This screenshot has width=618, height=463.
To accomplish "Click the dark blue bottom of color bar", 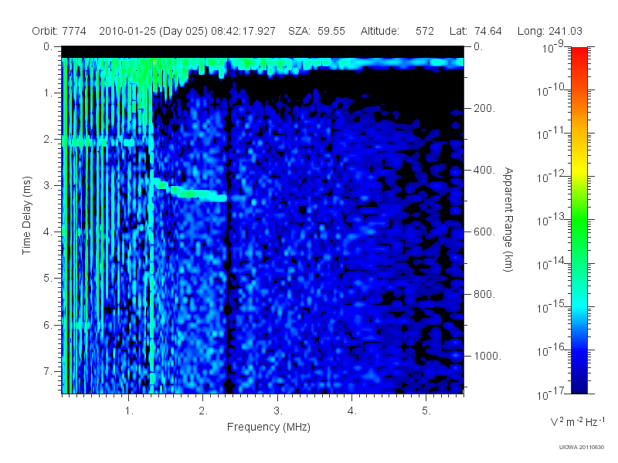I will tap(579, 386).
